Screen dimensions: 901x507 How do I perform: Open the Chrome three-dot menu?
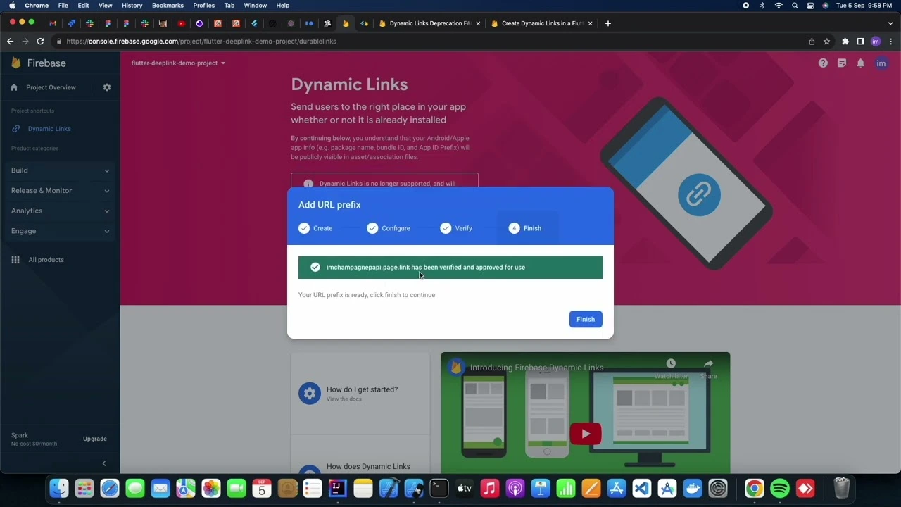coord(890,42)
